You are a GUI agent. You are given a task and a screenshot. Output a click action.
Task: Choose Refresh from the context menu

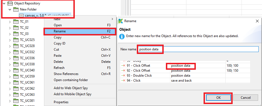click(x=80, y=68)
